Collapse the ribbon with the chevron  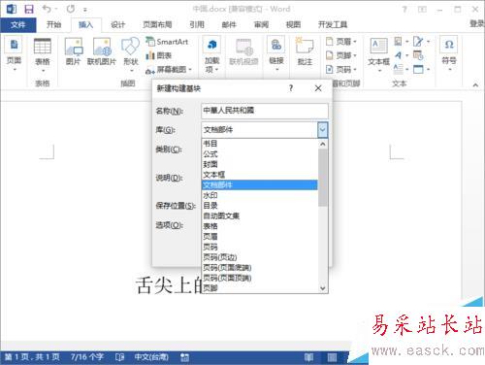[x=475, y=85]
